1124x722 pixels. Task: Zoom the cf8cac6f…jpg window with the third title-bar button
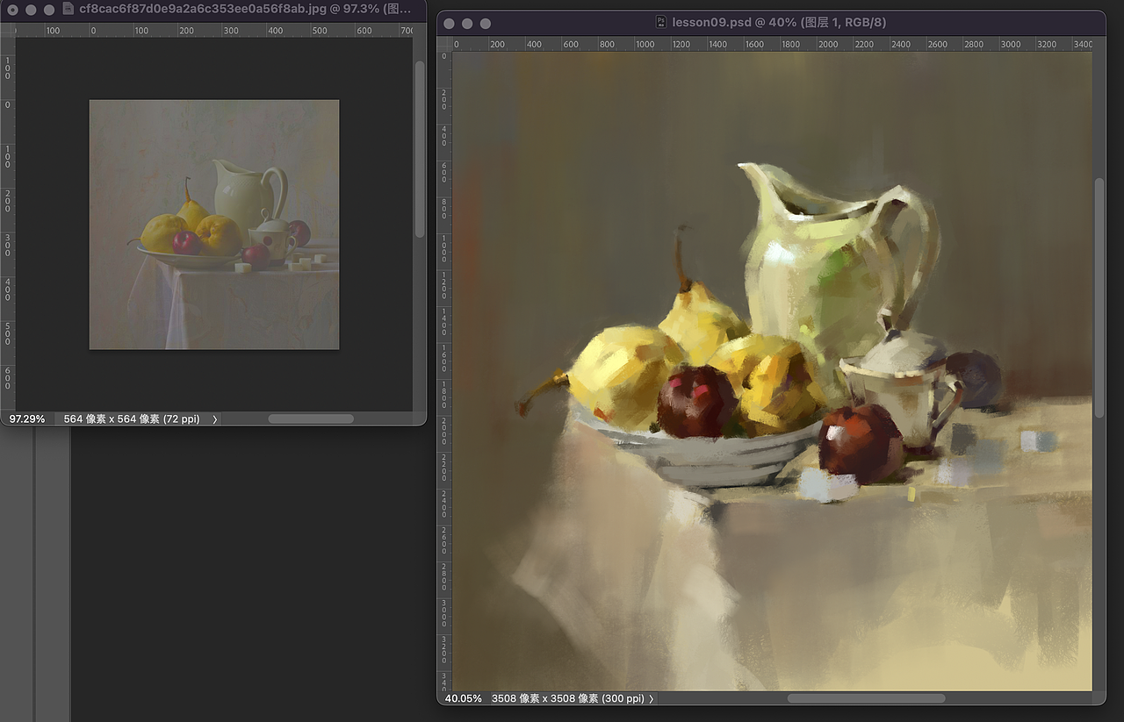coord(49,10)
